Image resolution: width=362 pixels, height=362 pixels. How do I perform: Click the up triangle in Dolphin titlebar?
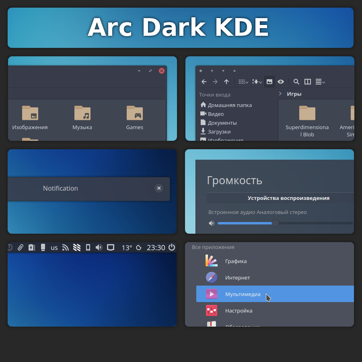234,71
